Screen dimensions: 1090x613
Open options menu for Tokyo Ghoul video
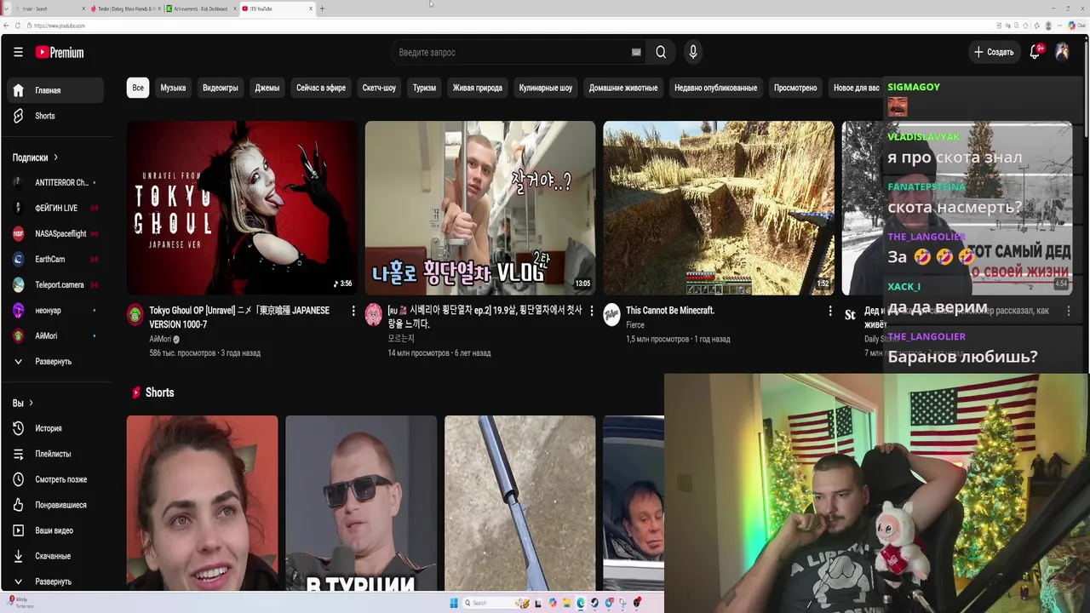(353, 312)
